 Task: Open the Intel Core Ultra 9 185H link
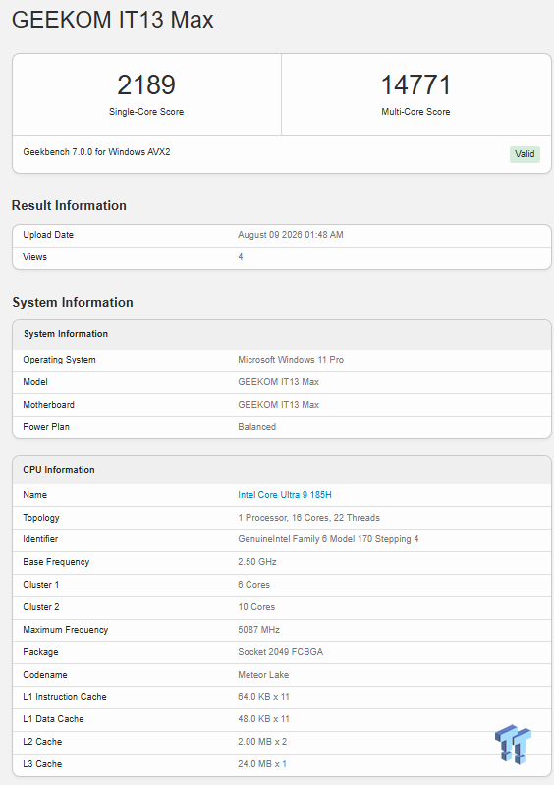pos(284,494)
